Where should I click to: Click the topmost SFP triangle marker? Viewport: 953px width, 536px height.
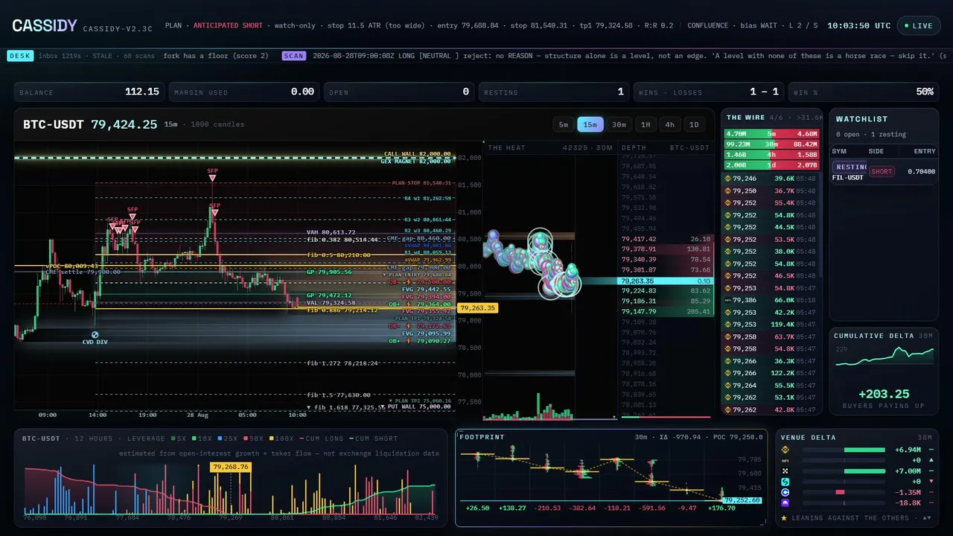(x=213, y=179)
